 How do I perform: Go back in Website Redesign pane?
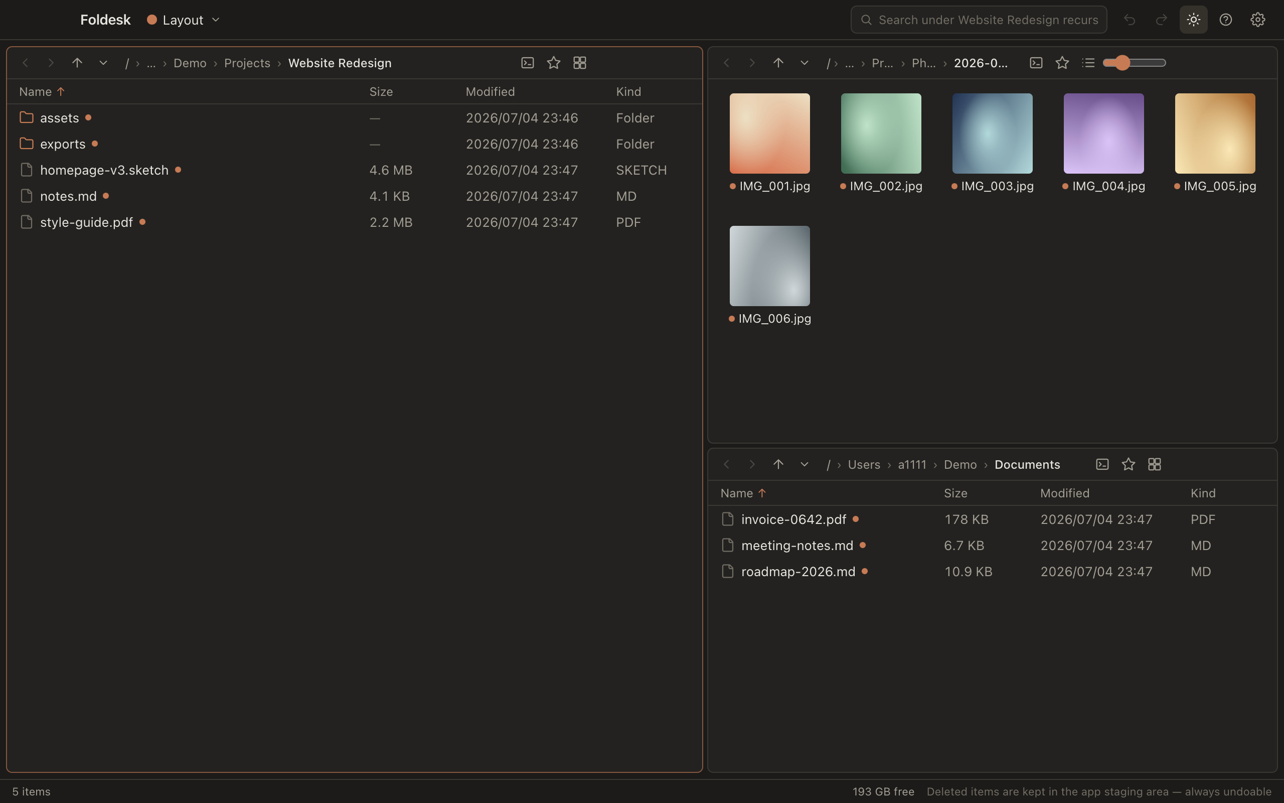pyautogui.click(x=25, y=63)
